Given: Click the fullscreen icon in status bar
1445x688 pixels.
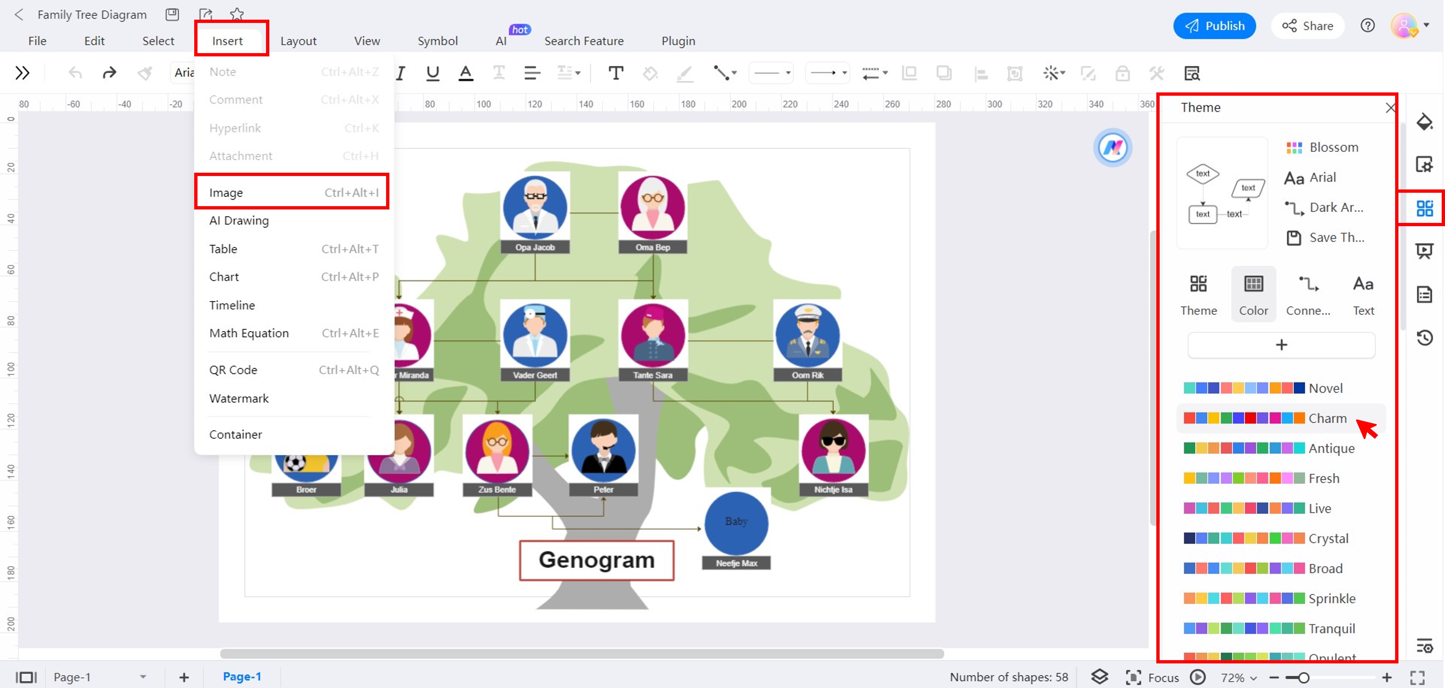Looking at the screenshot, I should pyautogui.click(x=1417, y=677).
